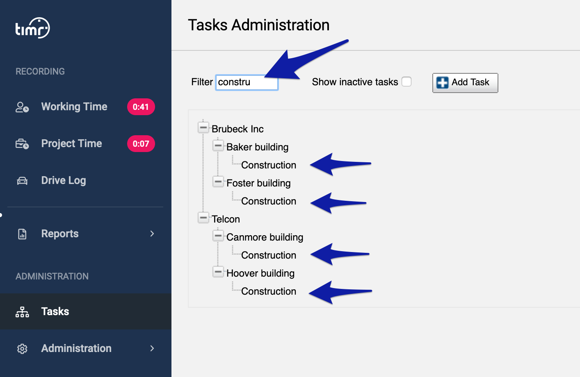This screenshot has height=377, width=580.
Task: Select Construction under Canmore building
Action: click(x=269, y=255)
